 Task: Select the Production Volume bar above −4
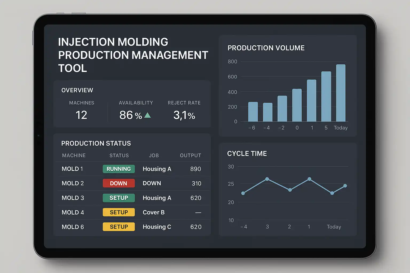pos(268,112)
